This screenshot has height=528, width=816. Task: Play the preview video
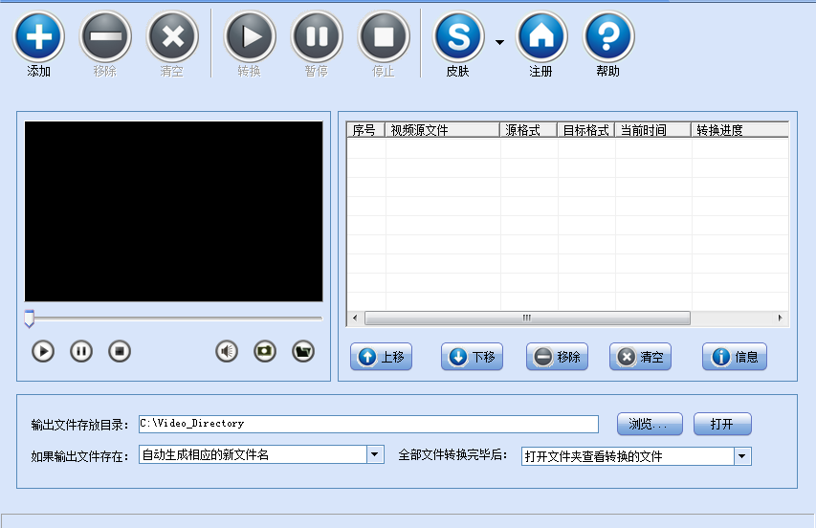point(43,352)
